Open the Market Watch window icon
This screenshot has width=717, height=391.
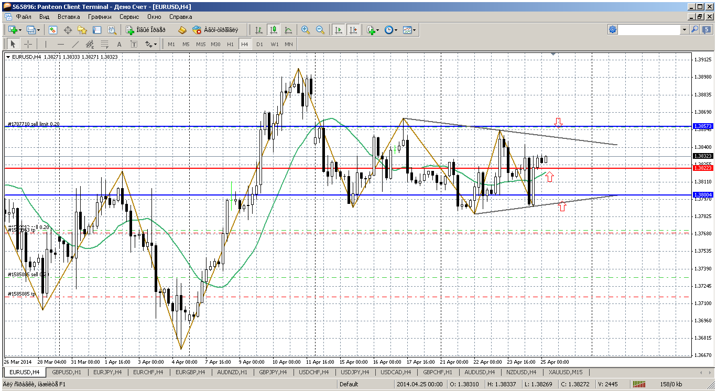click(x=53, y=30)
